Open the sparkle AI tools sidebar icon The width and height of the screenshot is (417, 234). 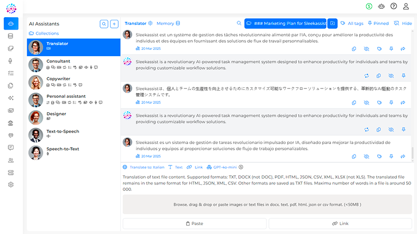(x=10, y=98)
